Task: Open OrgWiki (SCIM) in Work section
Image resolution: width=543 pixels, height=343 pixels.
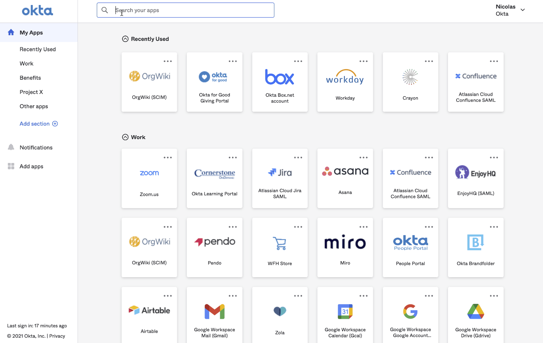Action: (149, 247)
